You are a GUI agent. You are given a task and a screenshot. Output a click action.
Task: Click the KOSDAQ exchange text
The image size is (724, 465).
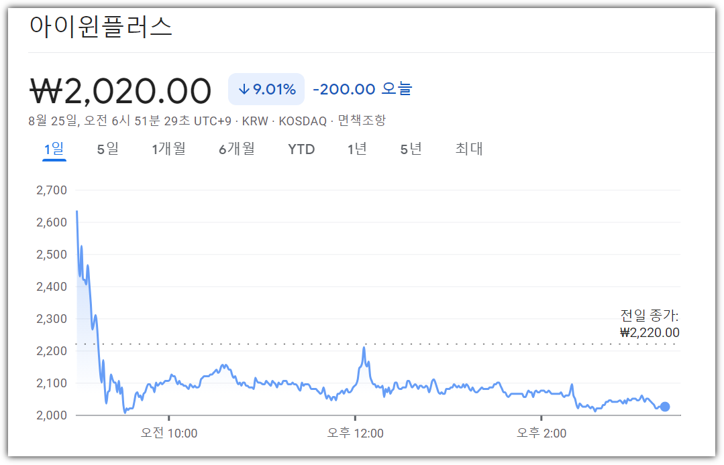pyautogui.click(x=303, y=121)
